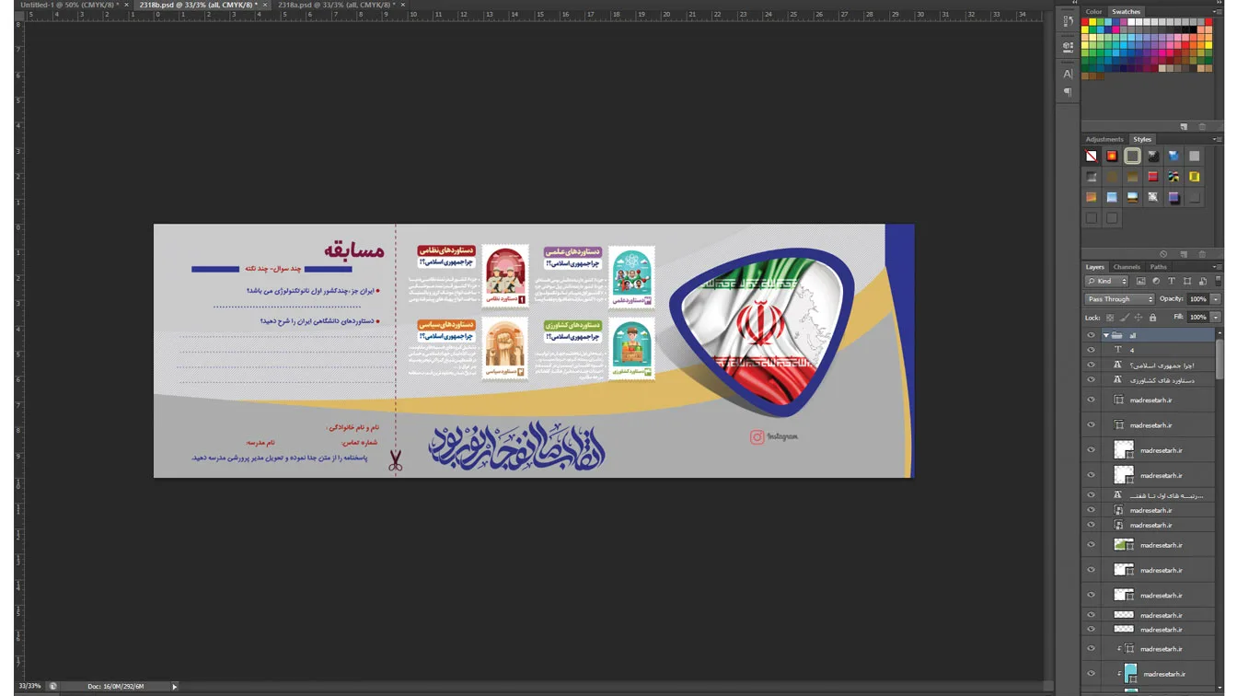
Task: Open the History panel icon
Action: point(1068,21)
